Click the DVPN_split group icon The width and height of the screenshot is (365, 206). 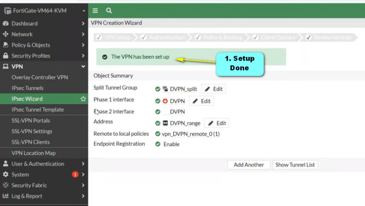click(165, 89)
